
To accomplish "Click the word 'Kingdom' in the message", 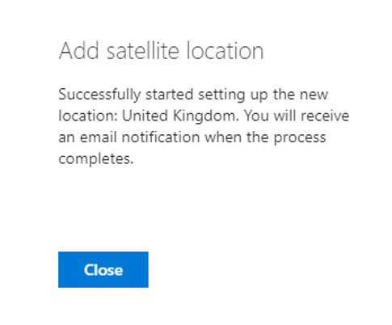I will (204, 116).
